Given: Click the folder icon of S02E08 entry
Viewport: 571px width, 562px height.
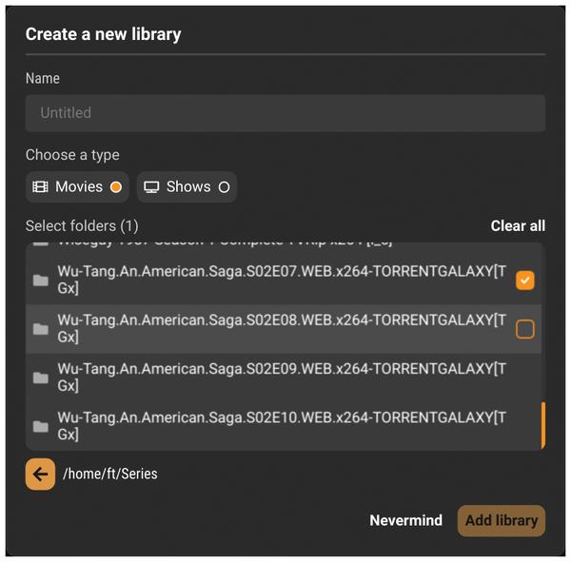Looking at the screenshot, I should (x=40, y=329).
